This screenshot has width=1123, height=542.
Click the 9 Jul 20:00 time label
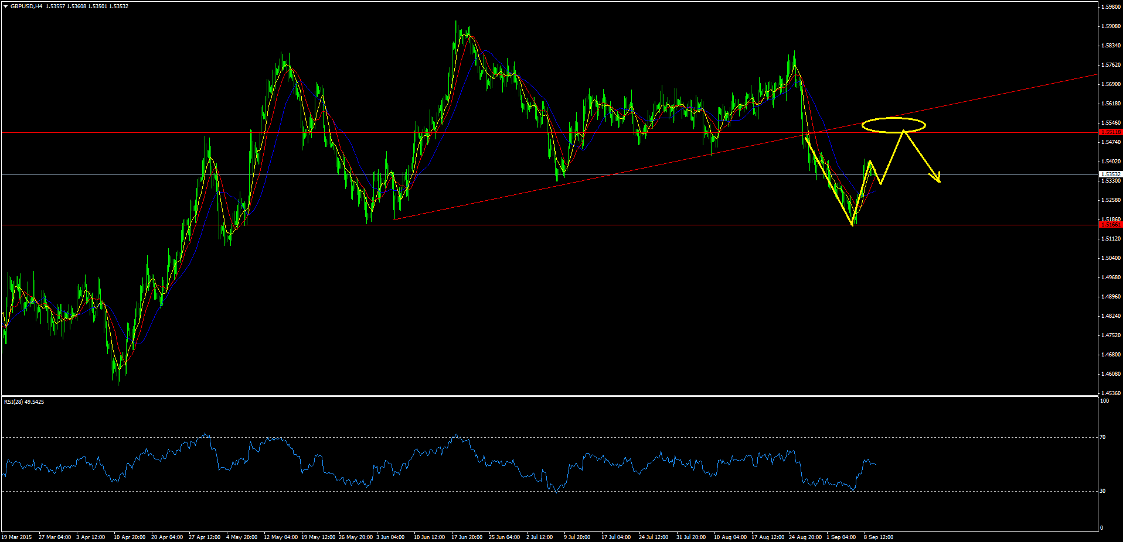(x=577, y=537)
